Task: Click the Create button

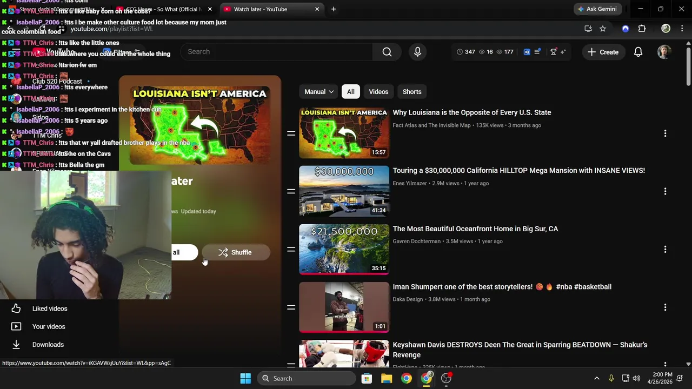Action: click(x=603, y=52)
